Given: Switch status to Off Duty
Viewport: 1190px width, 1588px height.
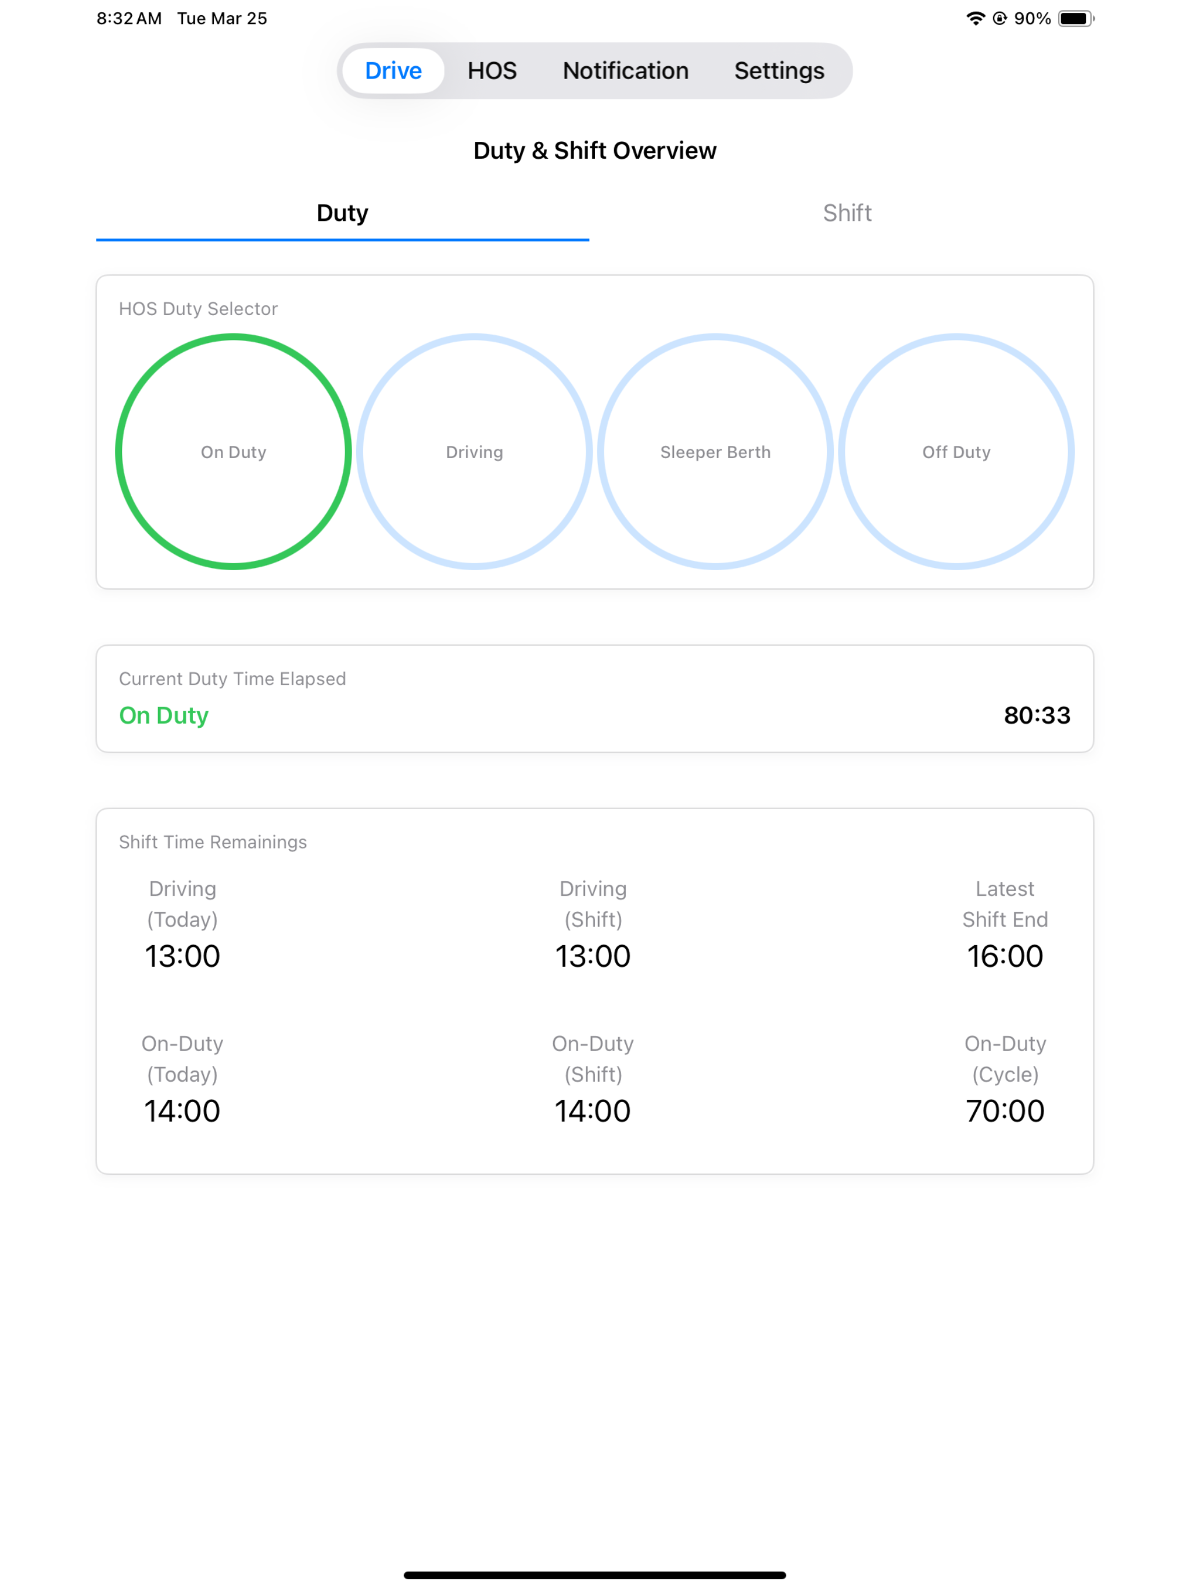Looking at the screenshot, I should click(x=956, y=452).
